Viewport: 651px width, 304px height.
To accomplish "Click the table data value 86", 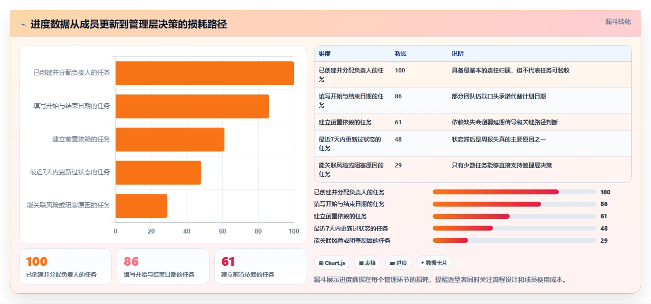I will (x=398, y=96).
